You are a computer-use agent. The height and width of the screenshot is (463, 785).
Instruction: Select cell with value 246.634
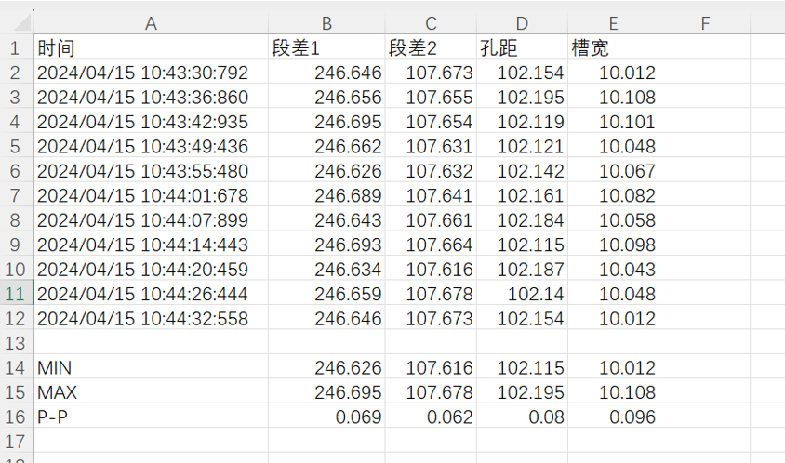[x=326, y=270]
